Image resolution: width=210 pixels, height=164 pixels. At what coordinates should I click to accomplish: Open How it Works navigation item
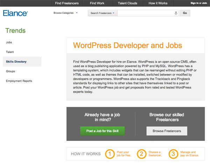point(158,3)
